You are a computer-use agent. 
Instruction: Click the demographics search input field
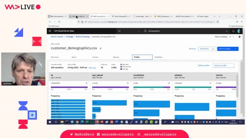coord(186,31)
